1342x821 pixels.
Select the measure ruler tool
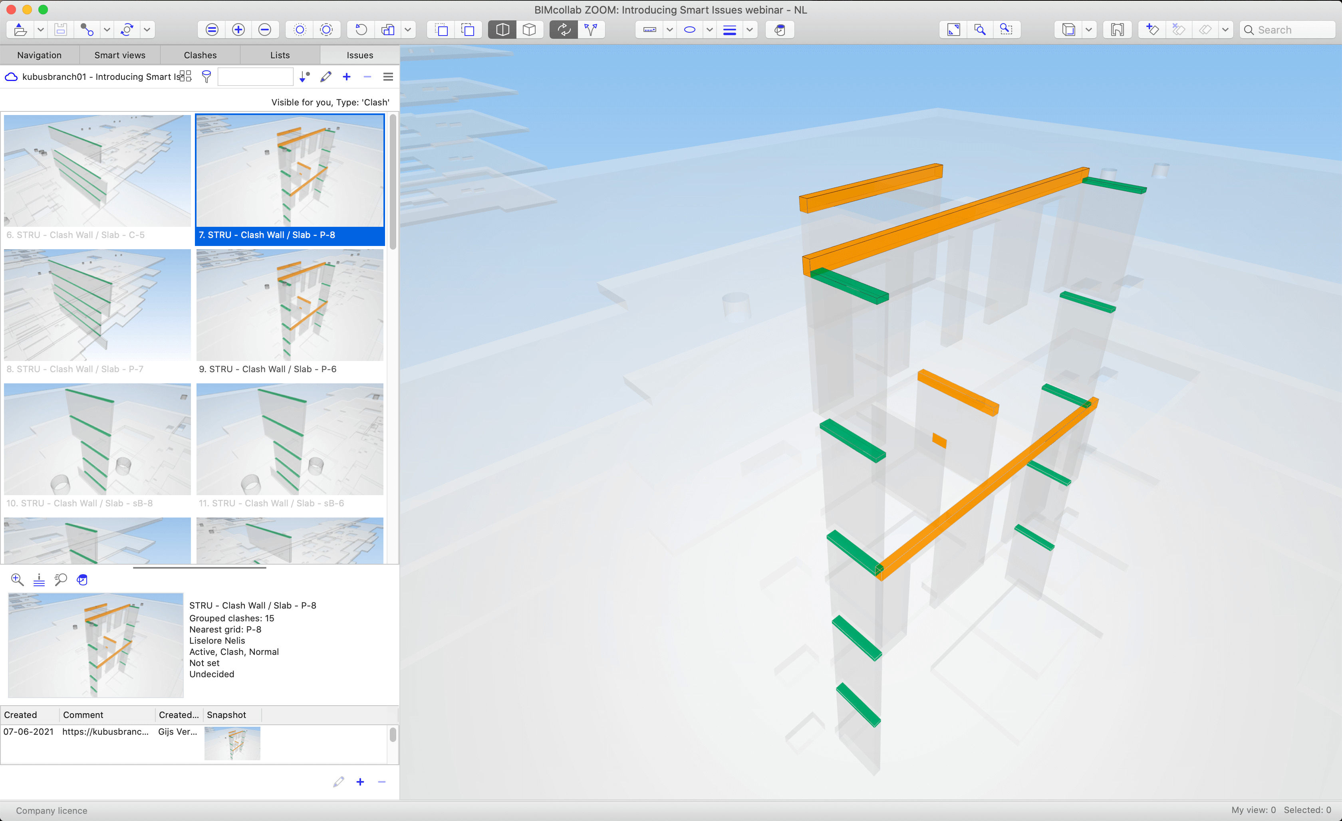[x=649, y=30]
